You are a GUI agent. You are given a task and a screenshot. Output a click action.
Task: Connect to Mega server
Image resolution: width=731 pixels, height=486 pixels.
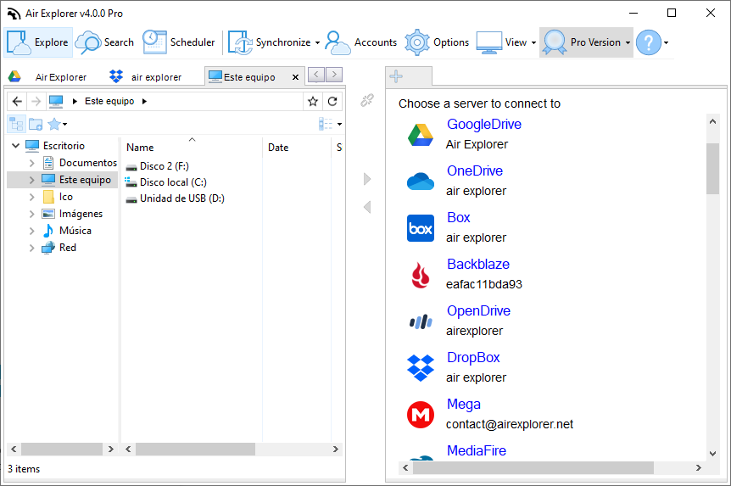463,404
